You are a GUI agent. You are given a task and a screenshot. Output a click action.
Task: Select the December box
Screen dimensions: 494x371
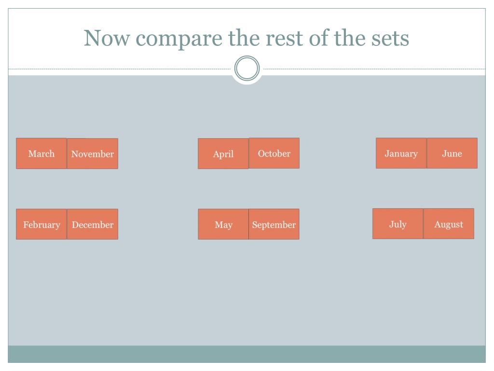point(92,224)
